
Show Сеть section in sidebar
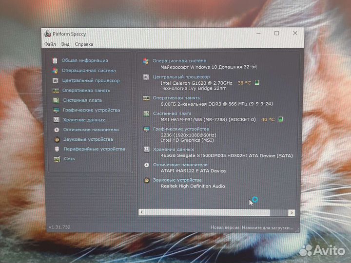click(69, 159)
